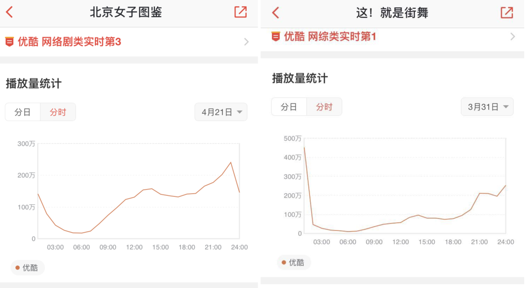Tap 500万 axis label on right chart
The width and height of the screenshot is (527, 288).
coord(292,138)
